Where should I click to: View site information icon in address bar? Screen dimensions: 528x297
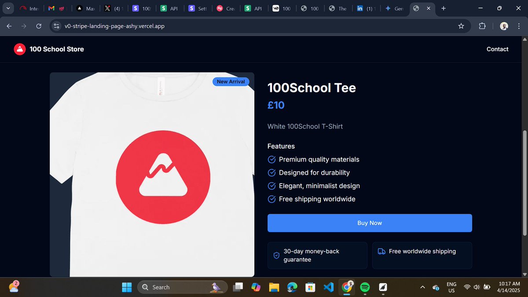click(x=56, y=26)
